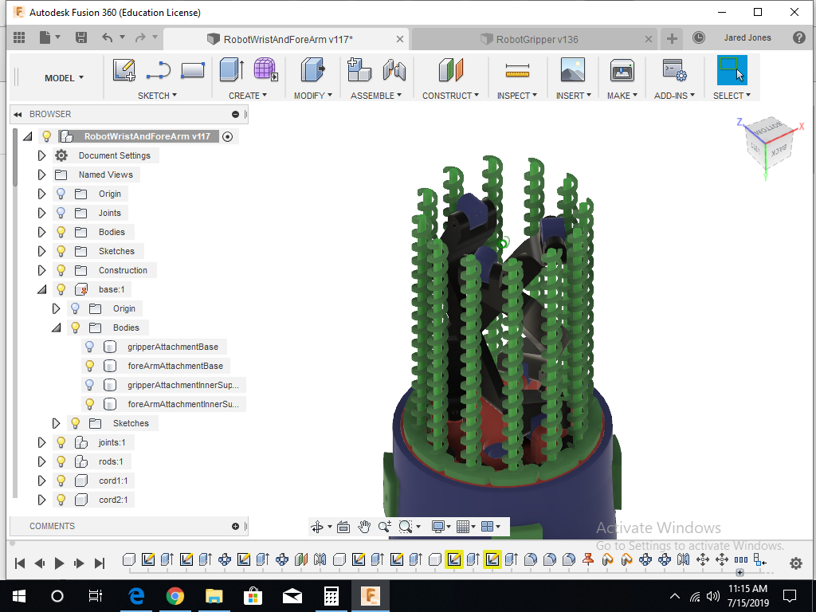
Task: Switch to the RobotGripper v136 tab
Action: click(x=536, y=40)
